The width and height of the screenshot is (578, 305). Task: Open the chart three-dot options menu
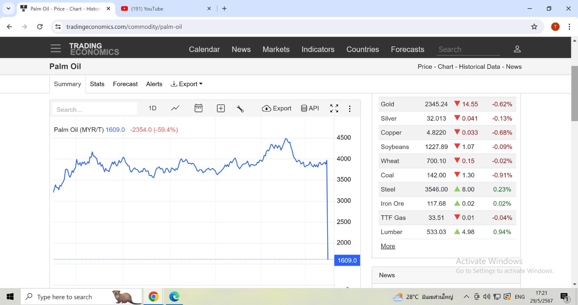(349, 109)
